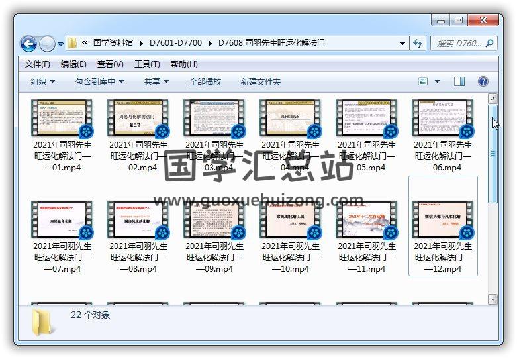The image size is (517, 359).
Task: Click the Forward navigation arrow
Action: coord(47,44)
